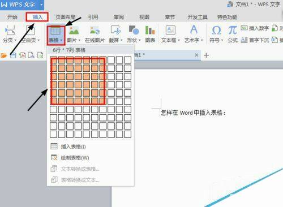Click the open folder quick-access icon
The image size is (283, 207).
pyautogui.click(x=4, y=55)
